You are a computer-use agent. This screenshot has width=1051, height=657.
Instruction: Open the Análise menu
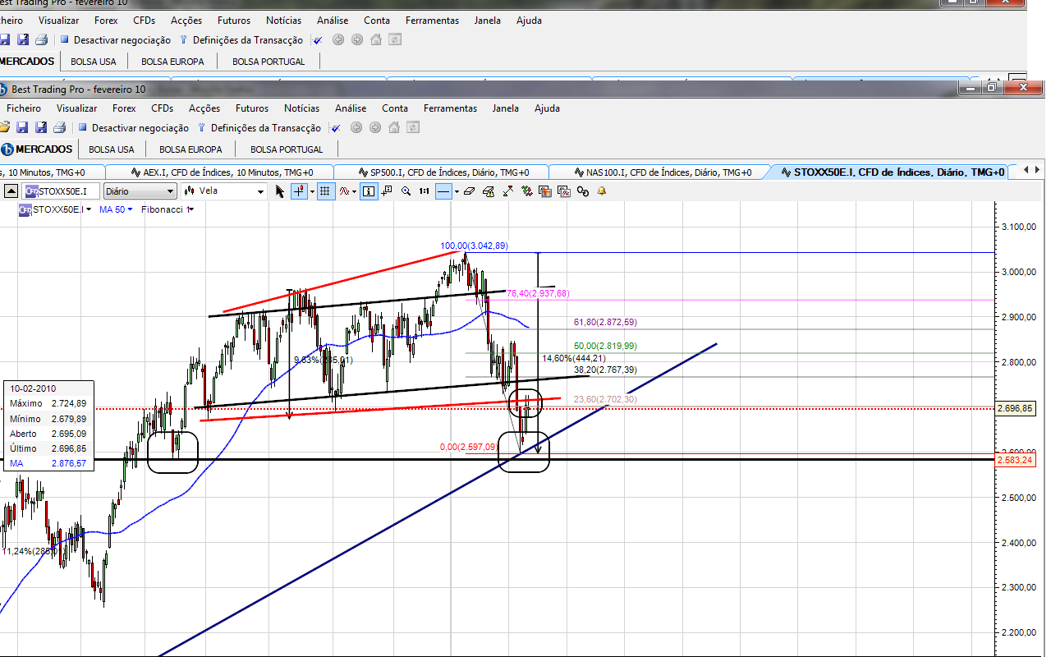[x=351, y=108]
